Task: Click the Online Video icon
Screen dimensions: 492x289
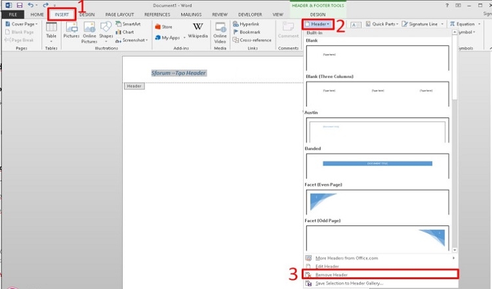Action: coord(220,30)
